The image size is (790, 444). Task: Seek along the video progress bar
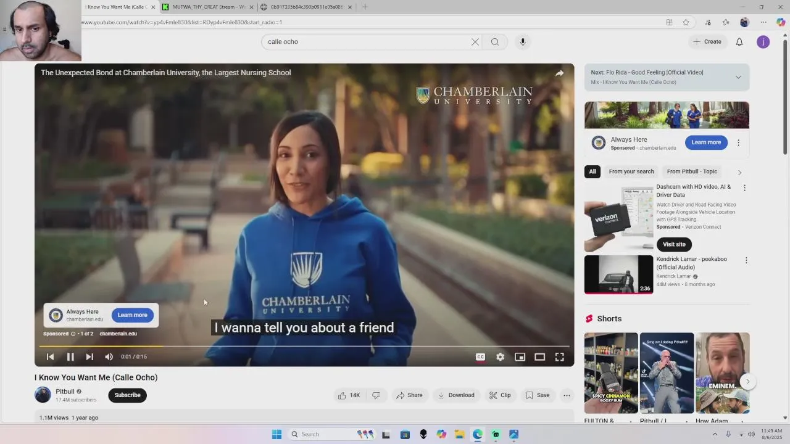coord(304,347)
